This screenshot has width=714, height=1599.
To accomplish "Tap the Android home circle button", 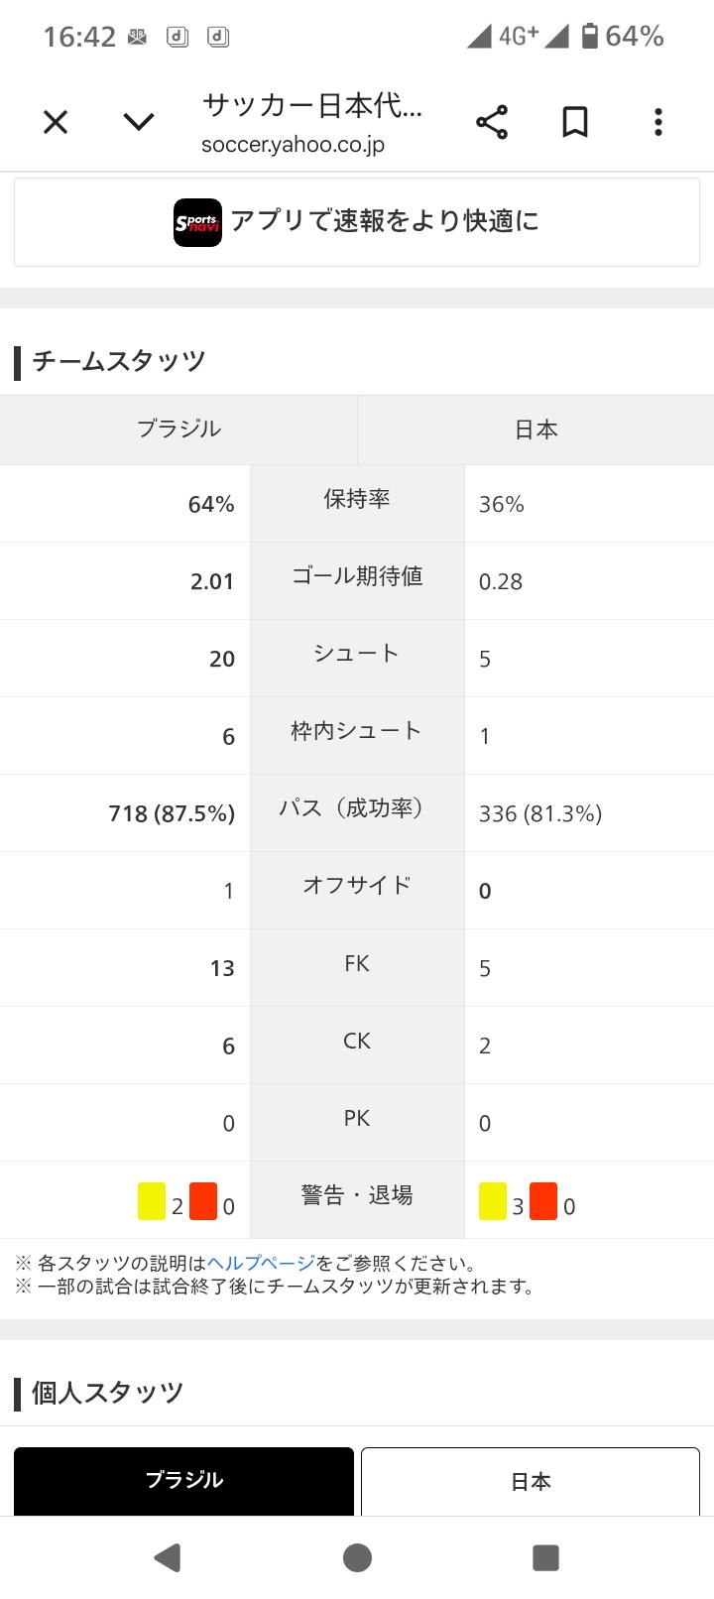I will click(357, 1557).
